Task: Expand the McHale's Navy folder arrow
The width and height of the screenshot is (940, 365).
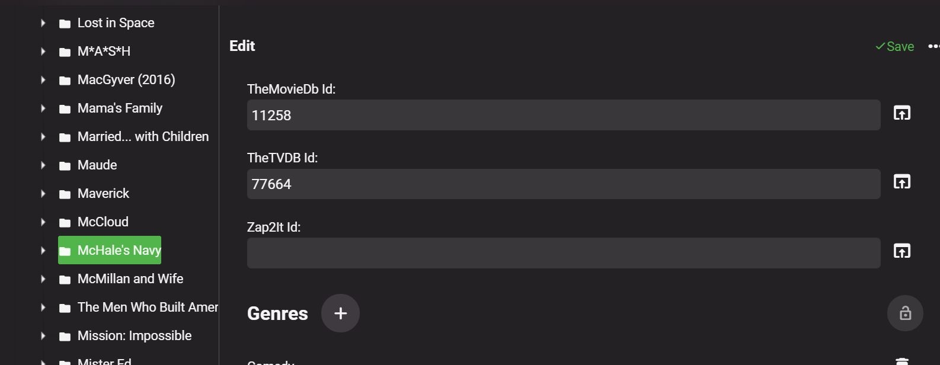Action: [43, 251]
